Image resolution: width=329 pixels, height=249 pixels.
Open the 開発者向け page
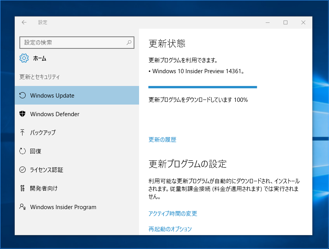pos(77,188)
